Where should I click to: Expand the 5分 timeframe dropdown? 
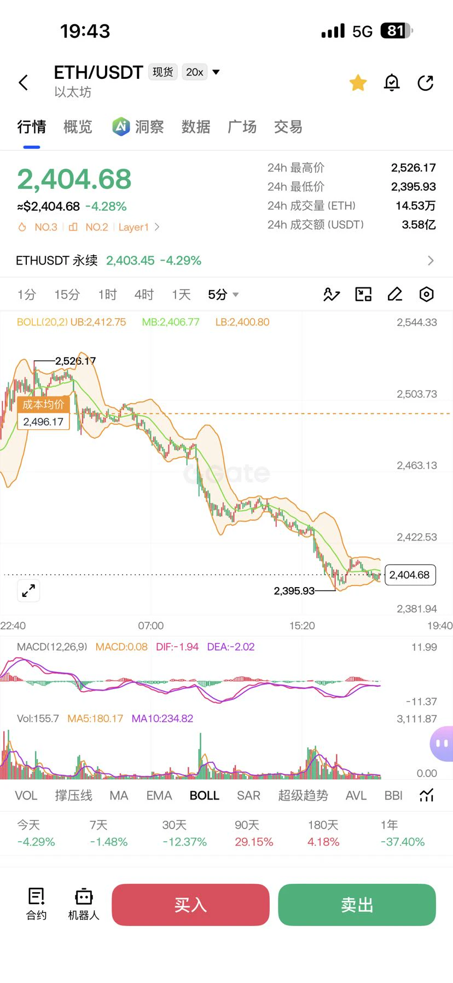[223, 295]
